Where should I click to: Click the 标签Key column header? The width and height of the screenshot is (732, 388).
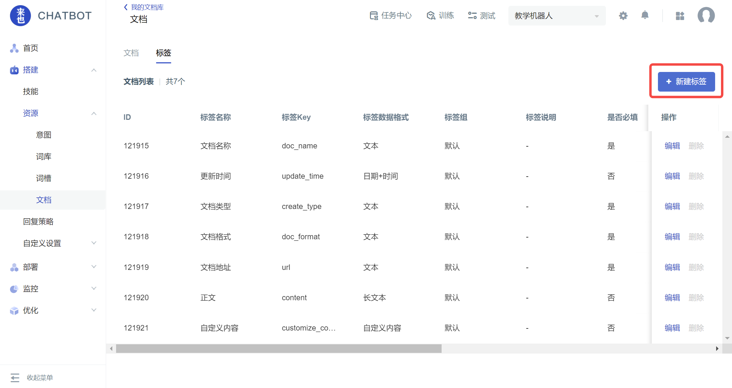click(x=296, y=117)
